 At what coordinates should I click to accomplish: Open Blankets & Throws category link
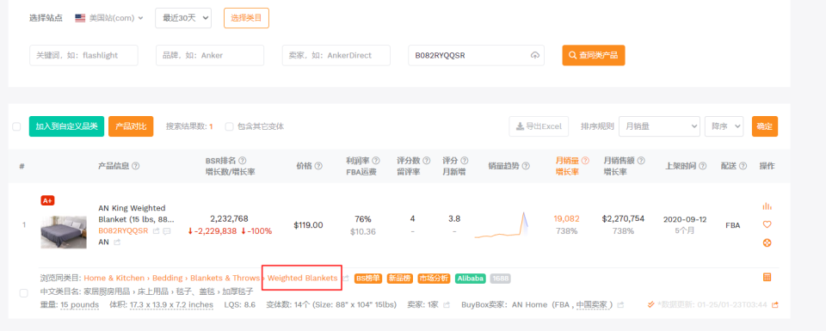click(225, 279)
